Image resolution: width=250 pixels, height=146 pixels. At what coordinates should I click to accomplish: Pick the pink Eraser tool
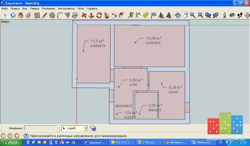click(x=28, y=16)
